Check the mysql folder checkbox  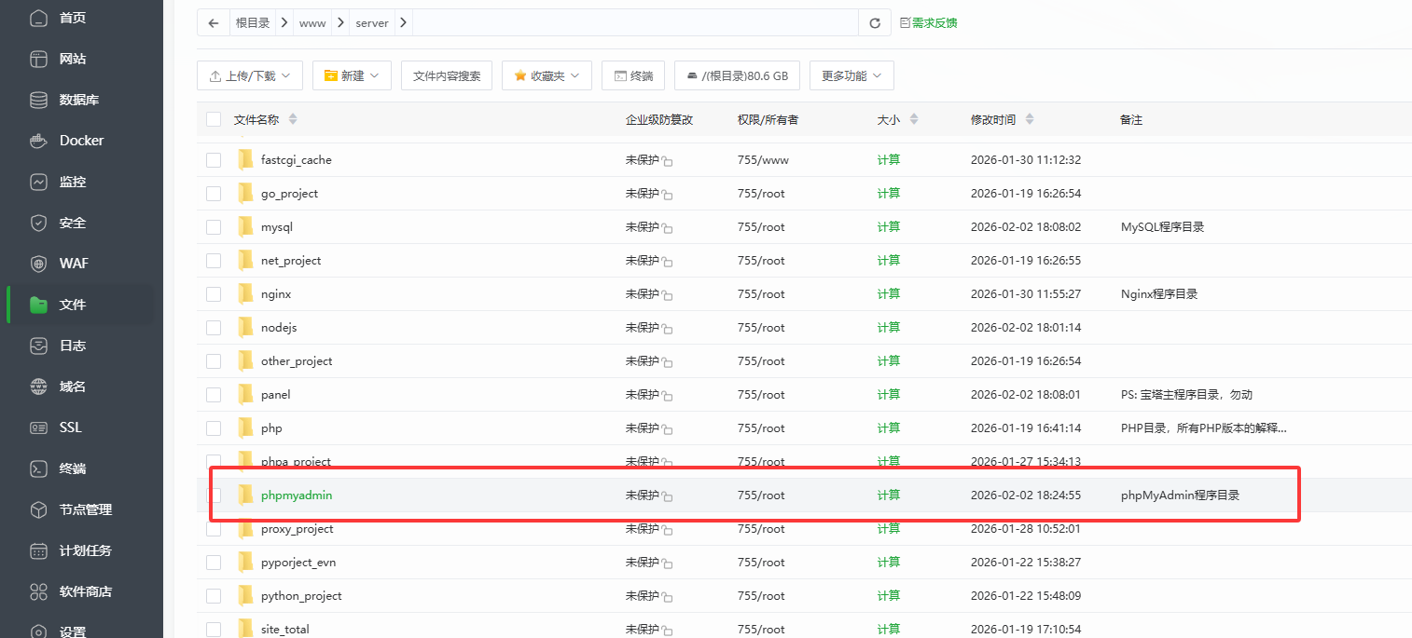(214, 227)
